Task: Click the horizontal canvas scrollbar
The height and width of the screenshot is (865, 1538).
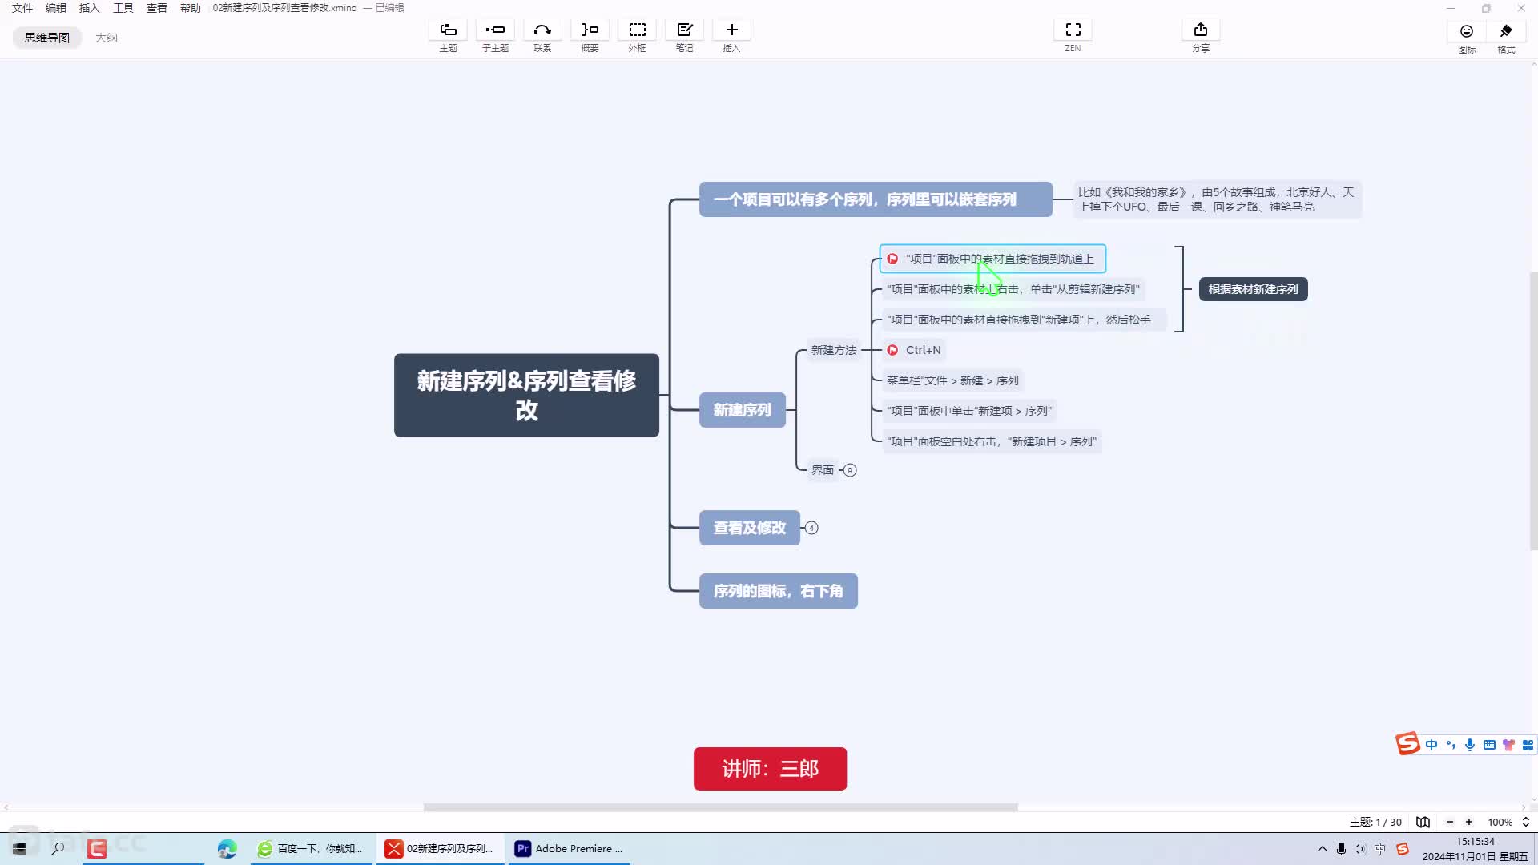Action: 720,807
